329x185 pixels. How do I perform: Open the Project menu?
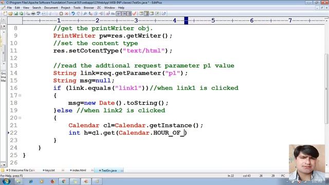(x=65, y=8)
